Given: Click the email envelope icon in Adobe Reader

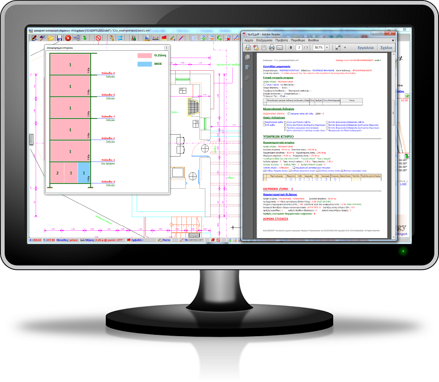Looking at the screenshot, I should (x=280, y=48).
